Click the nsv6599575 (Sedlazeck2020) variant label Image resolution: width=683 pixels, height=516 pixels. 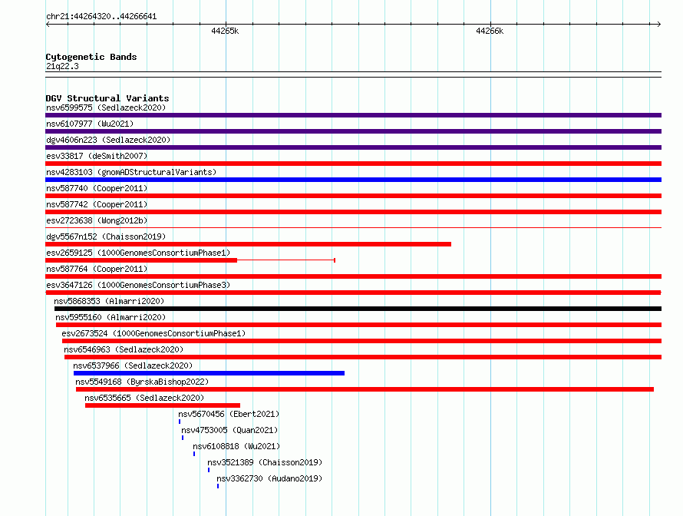coord(106,107)
